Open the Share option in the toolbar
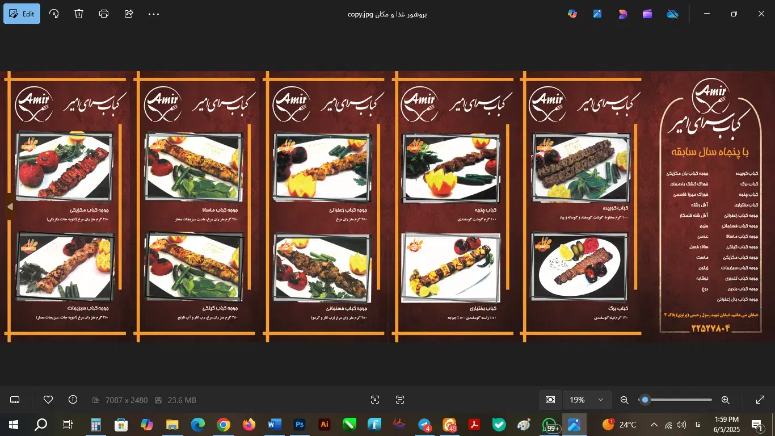Viewport: 775px width, 436px height. point(129,14)
